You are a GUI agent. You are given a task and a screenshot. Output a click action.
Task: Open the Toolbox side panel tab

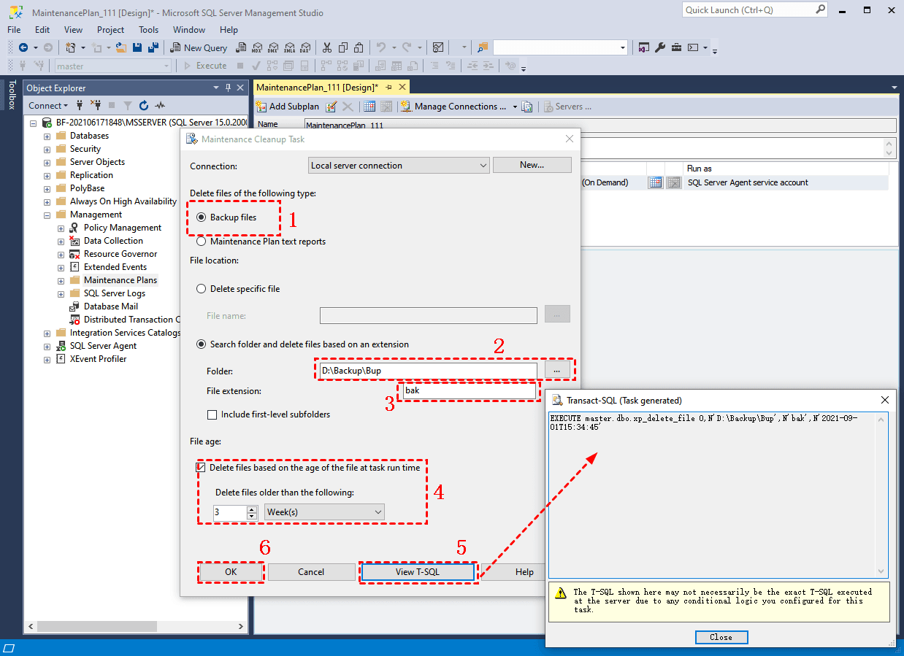click(x=11, y=95)
